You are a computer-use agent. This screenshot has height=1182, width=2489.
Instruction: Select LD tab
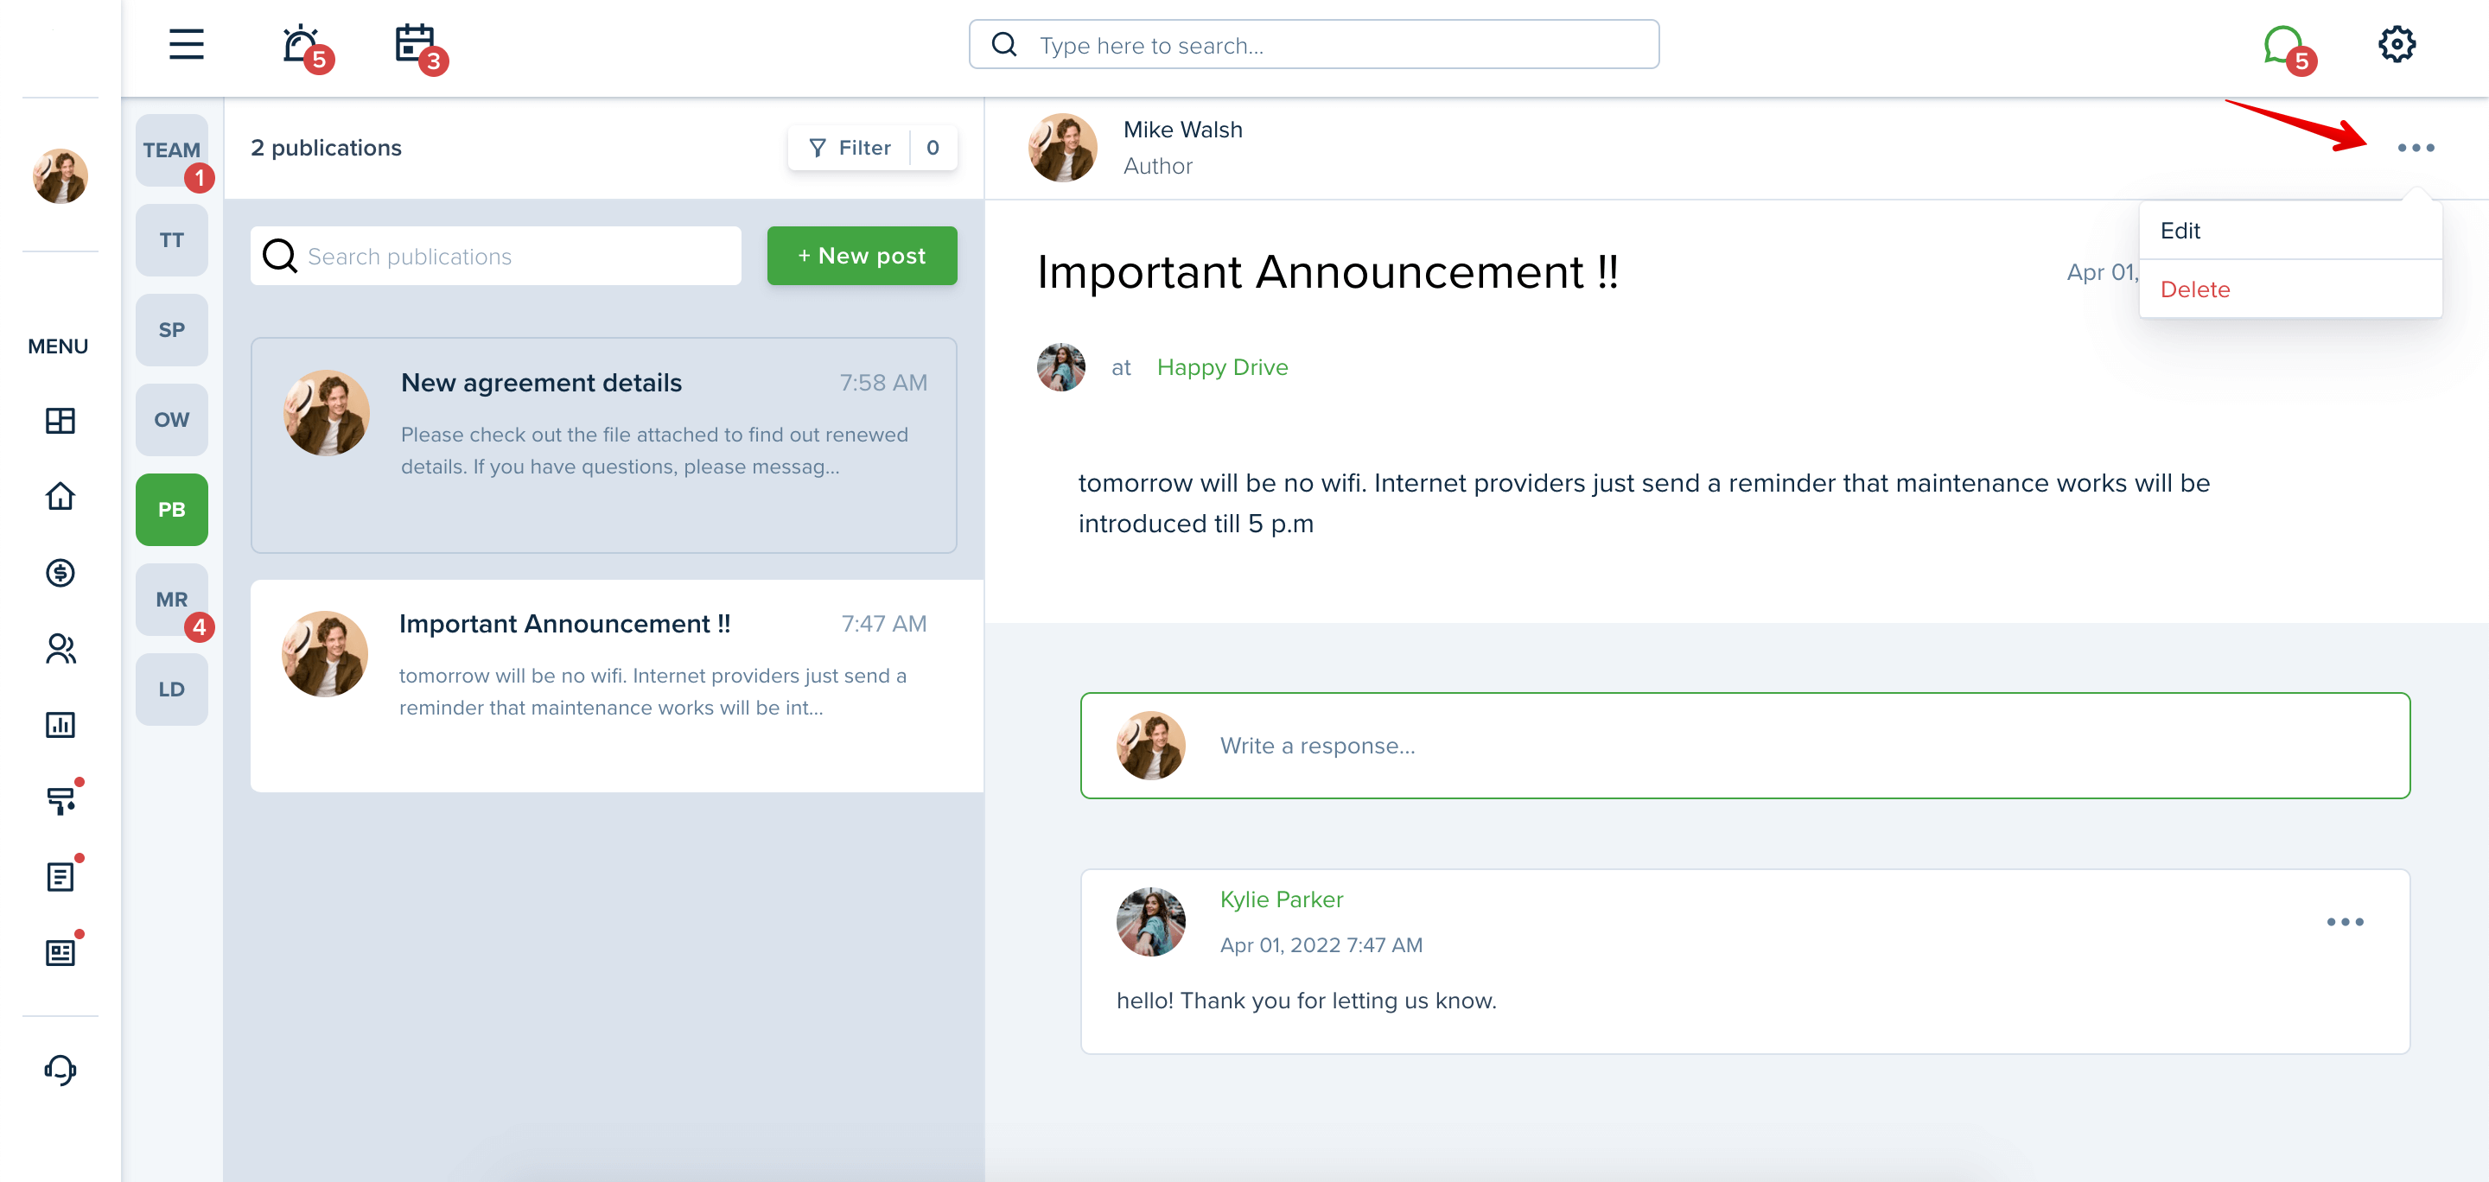point(172,689)
